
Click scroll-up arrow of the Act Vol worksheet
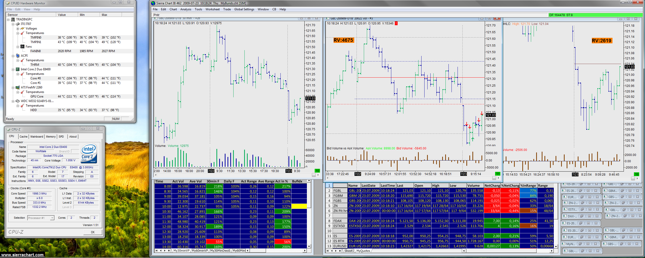pos(309,181)
